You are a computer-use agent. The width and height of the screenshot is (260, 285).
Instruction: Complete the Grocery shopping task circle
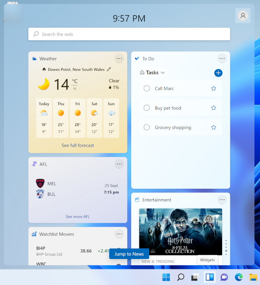tap(147, 127)
